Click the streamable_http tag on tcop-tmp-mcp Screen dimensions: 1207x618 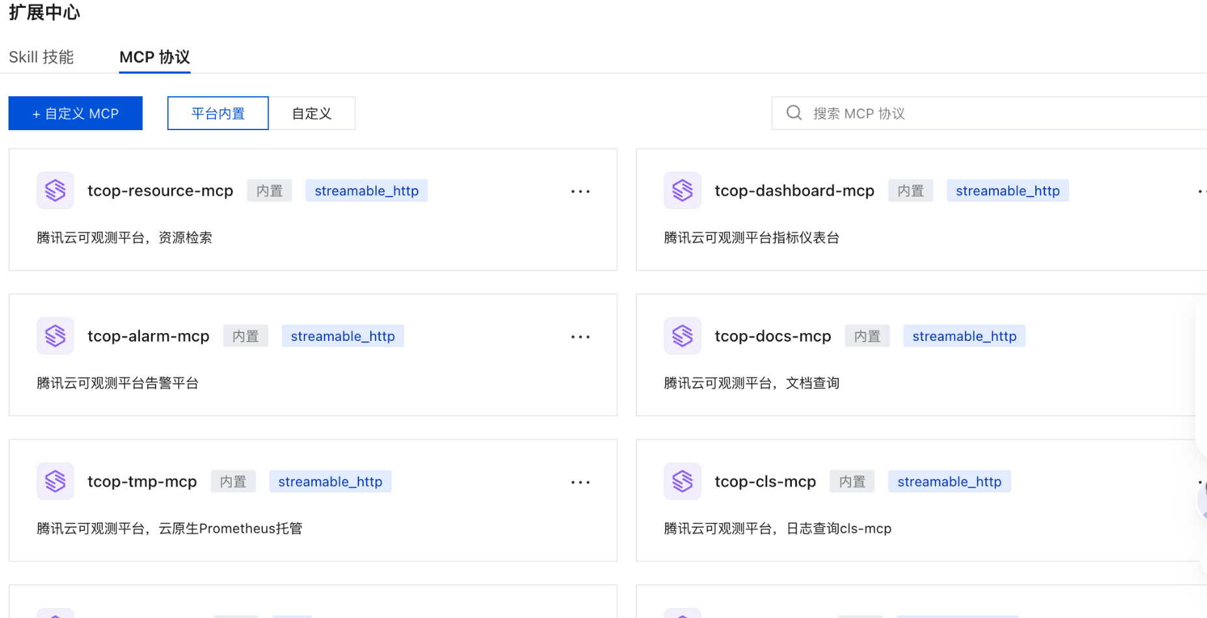pos(330,482)
